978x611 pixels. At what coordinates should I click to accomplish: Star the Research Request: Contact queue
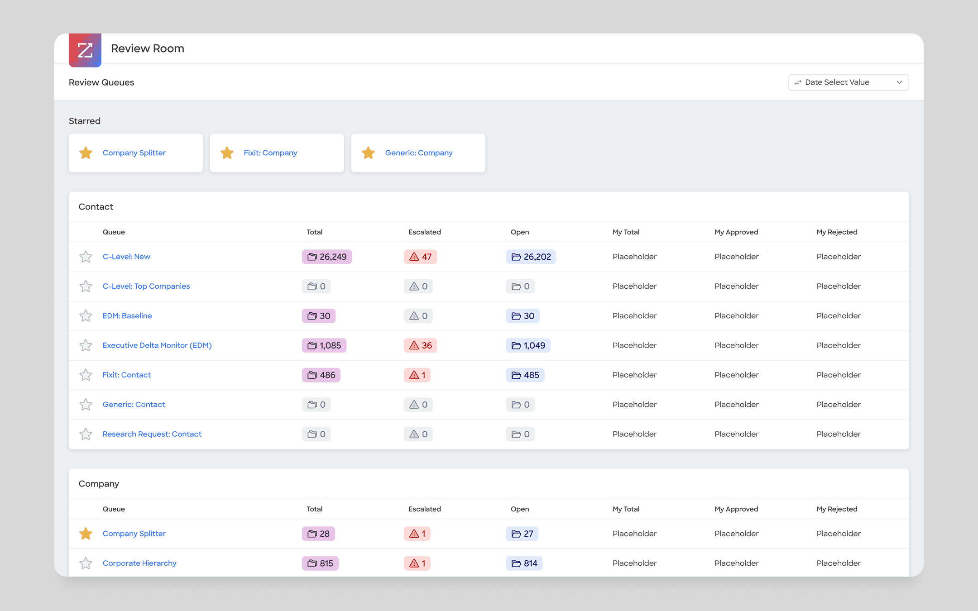(86, 434)
